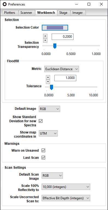Screen dimensions: 108x210
Task: Switch to the Plotters tab
Action: [10, 13]
